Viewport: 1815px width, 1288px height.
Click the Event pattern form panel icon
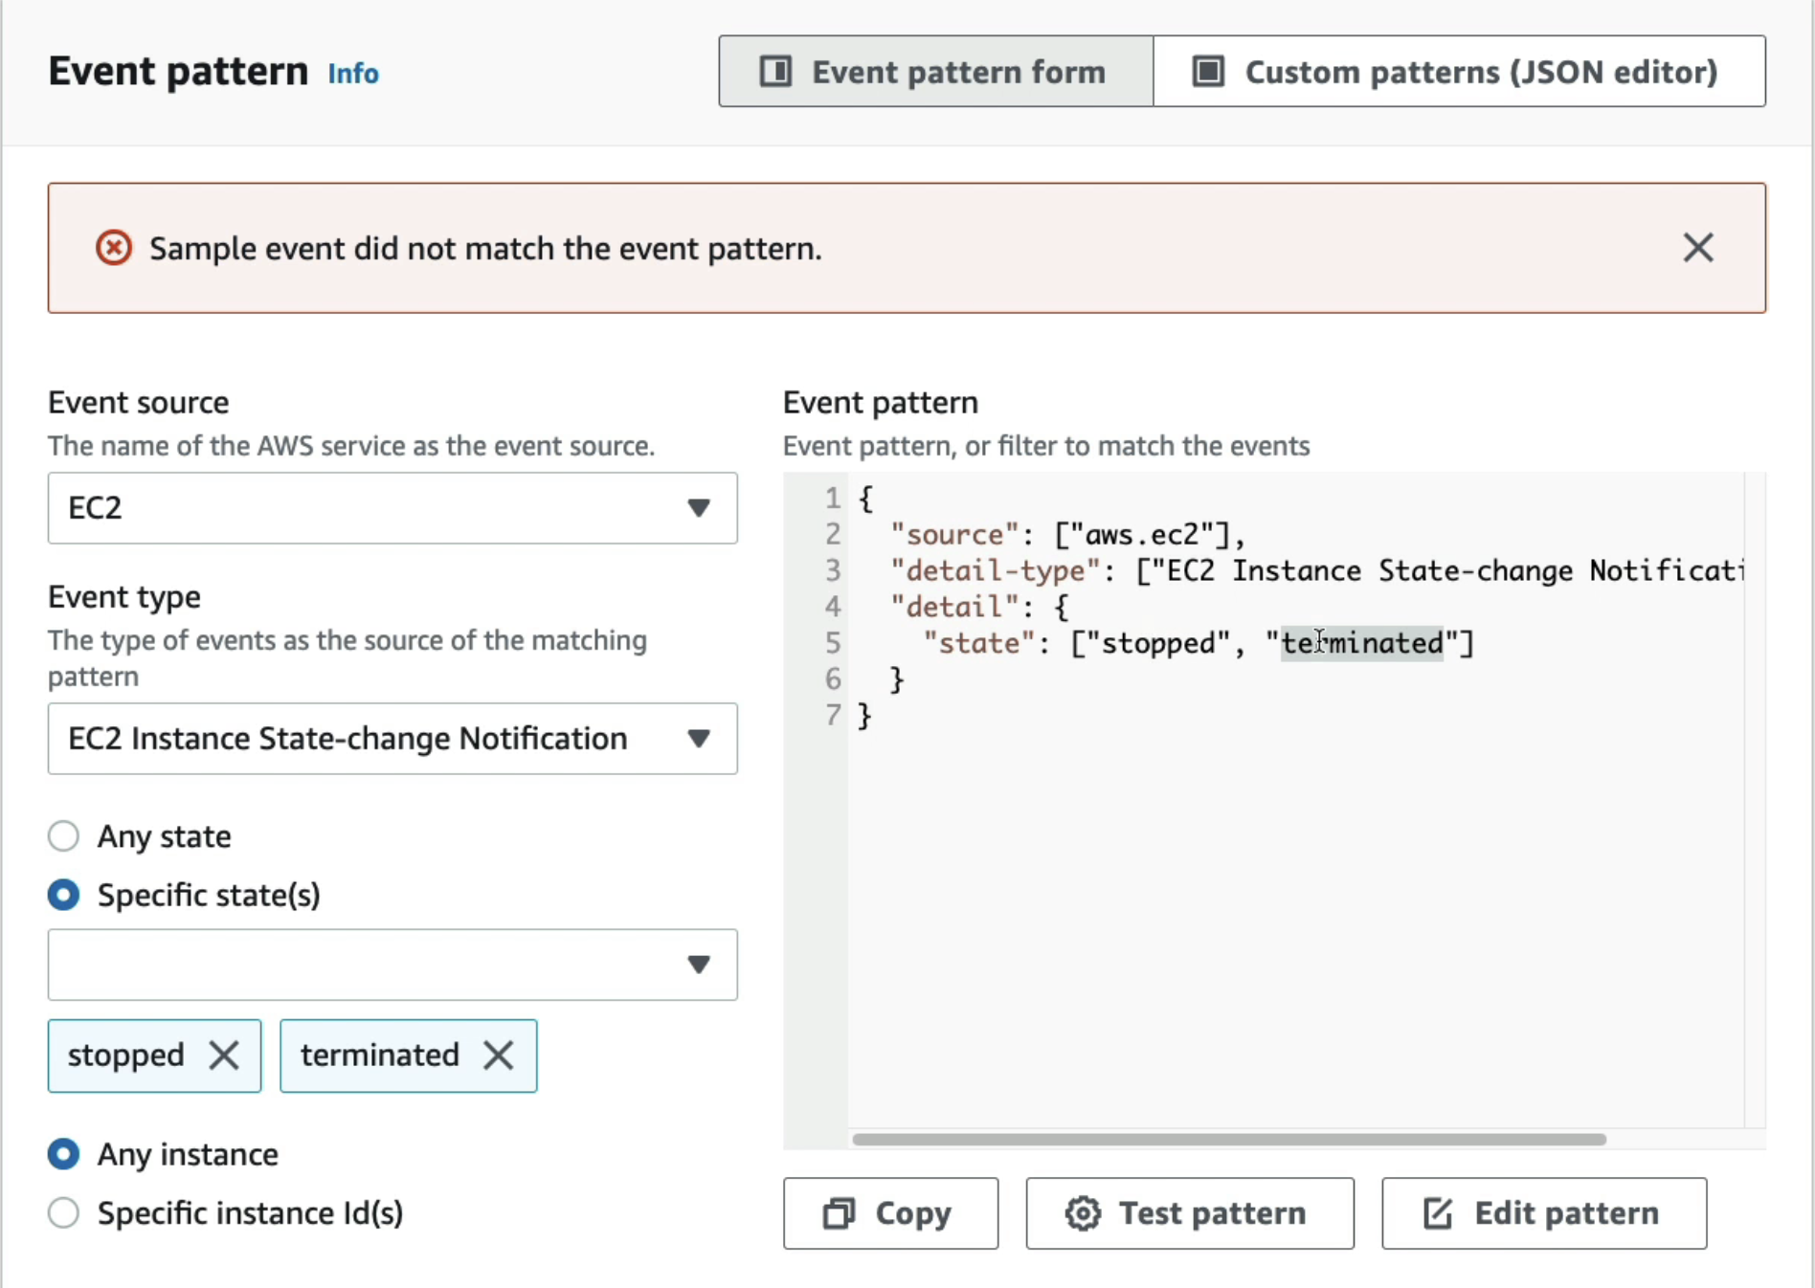coord(775,72)
